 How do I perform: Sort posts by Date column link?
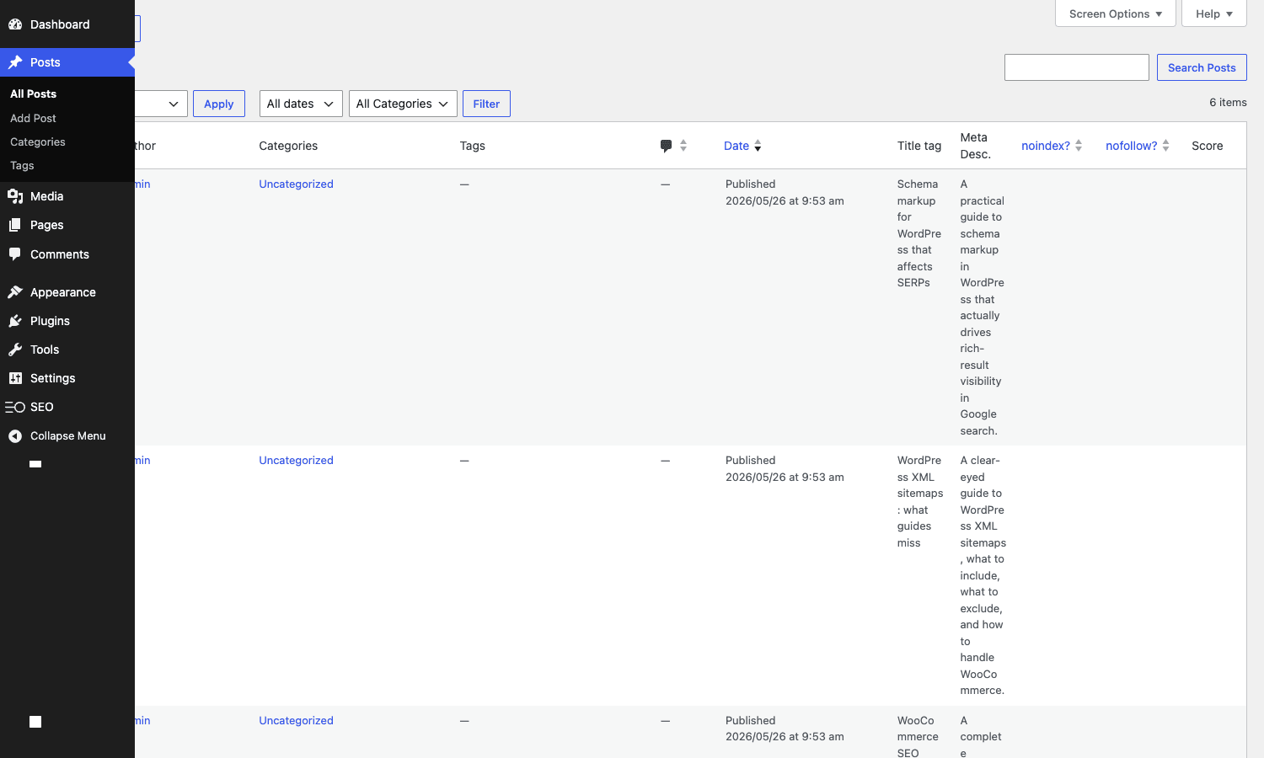pos(736,146)
